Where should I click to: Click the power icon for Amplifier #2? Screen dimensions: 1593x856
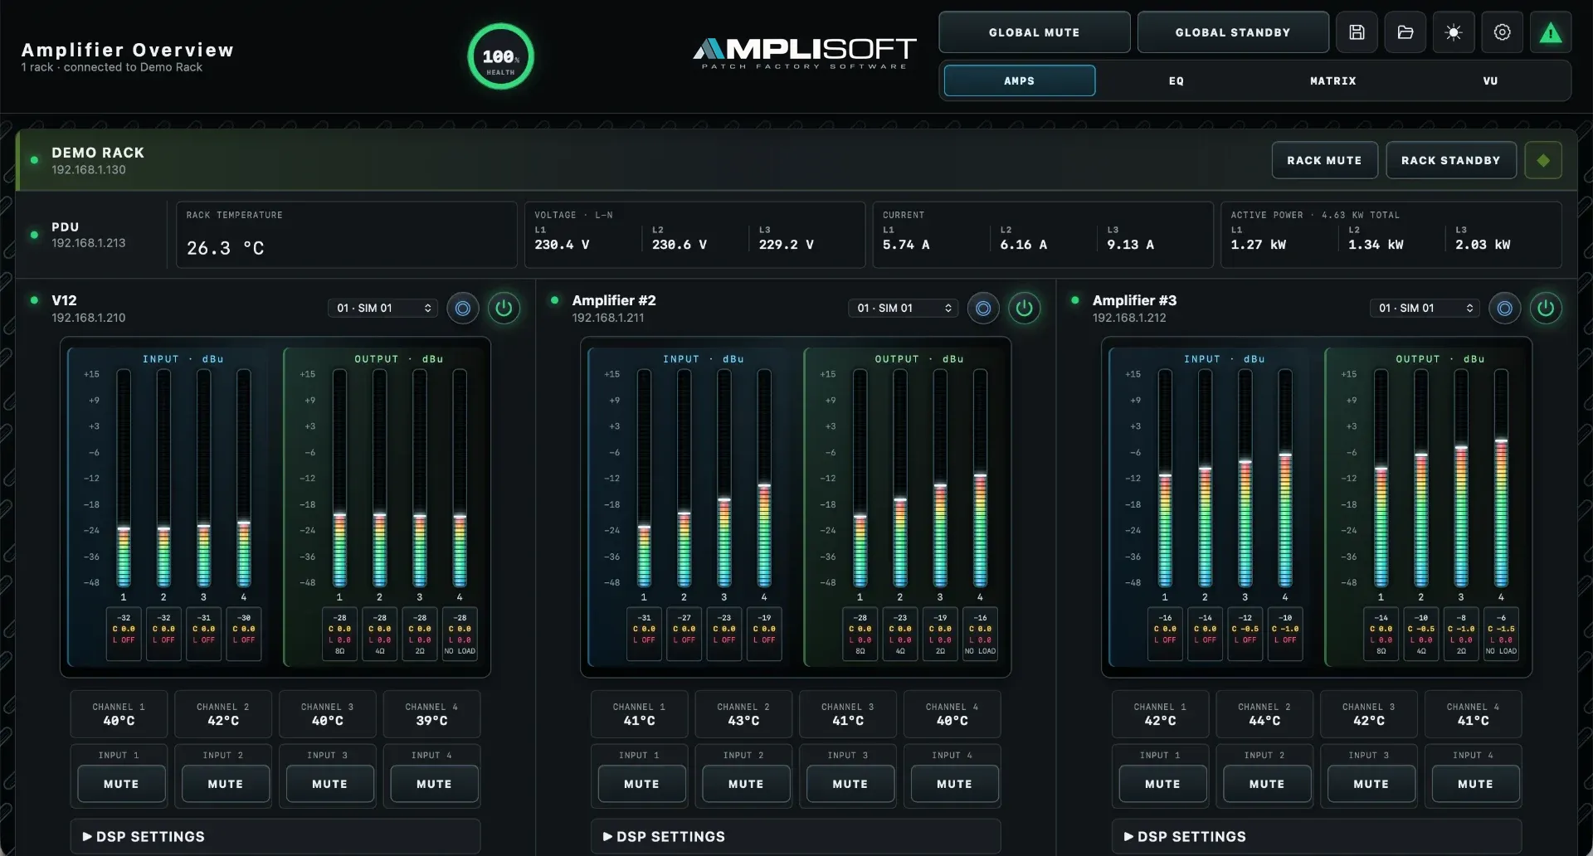(1025, 309)
